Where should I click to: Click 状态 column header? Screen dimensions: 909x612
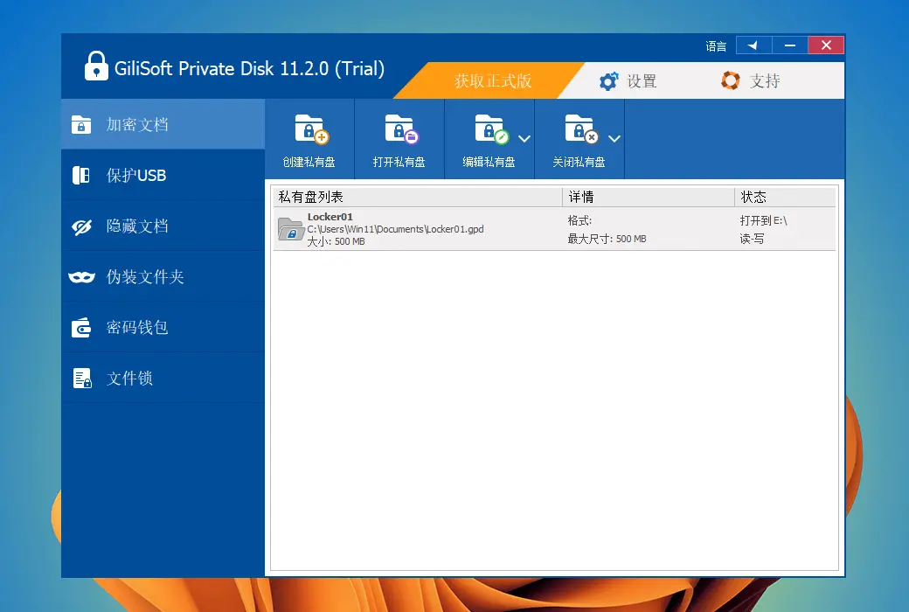[x=785, y=198]
